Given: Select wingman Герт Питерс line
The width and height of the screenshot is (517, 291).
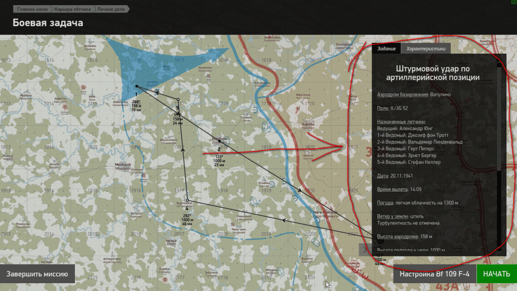Looking at the screenshot, I should point(405,149).
